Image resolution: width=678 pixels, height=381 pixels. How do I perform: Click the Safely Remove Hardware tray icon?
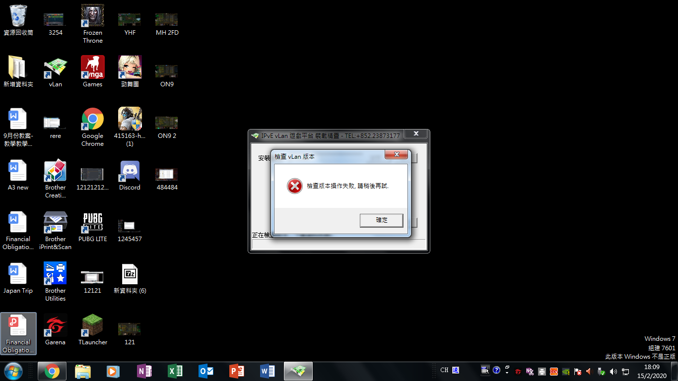(x=601, y=372)
